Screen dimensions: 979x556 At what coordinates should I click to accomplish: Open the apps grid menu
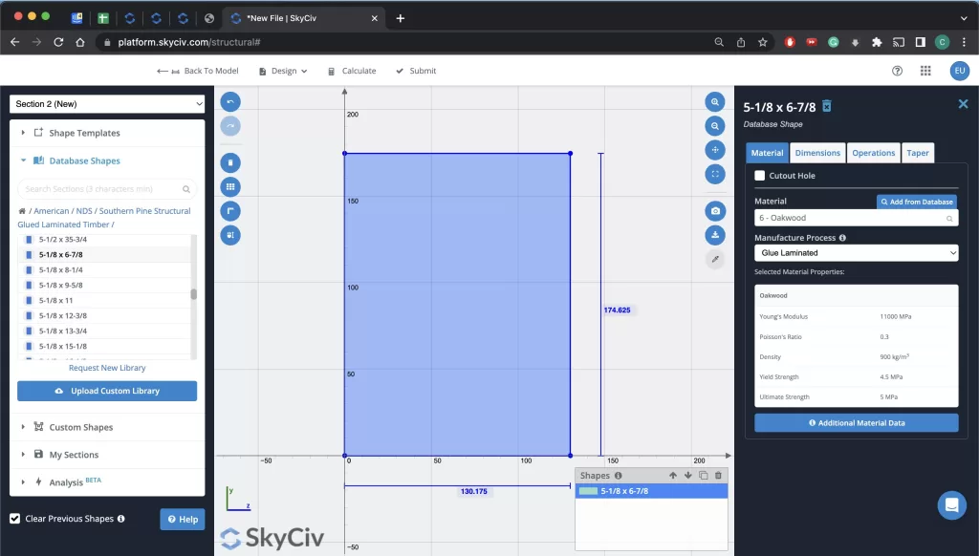tap(925, 71)
